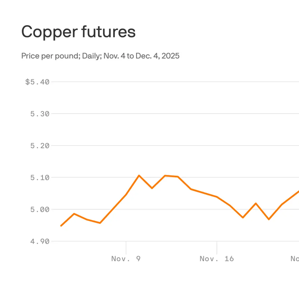
Task: Click the "Copper futures" chart title
Action: [x=78, y=32]
